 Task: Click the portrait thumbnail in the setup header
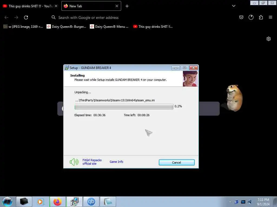point(190,79)
